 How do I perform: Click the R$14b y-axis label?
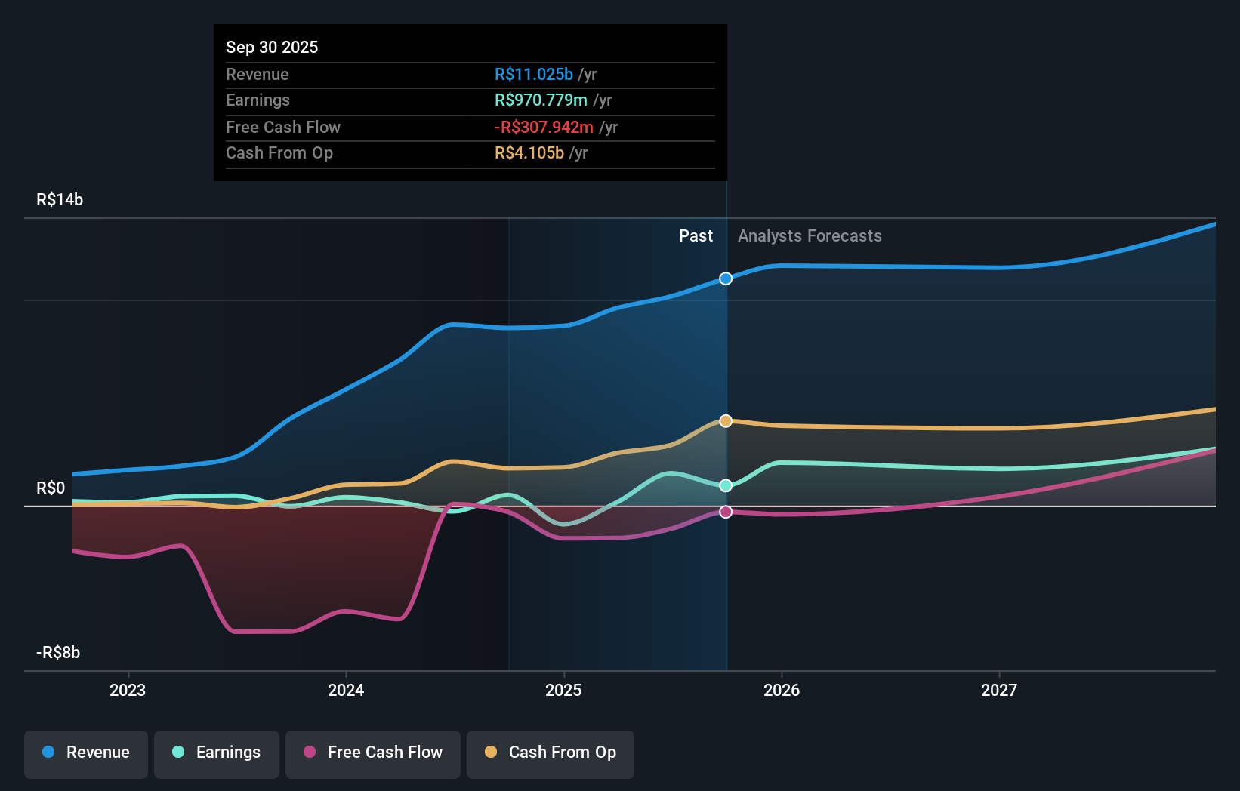pyautogui.click(x=59, y=199)
